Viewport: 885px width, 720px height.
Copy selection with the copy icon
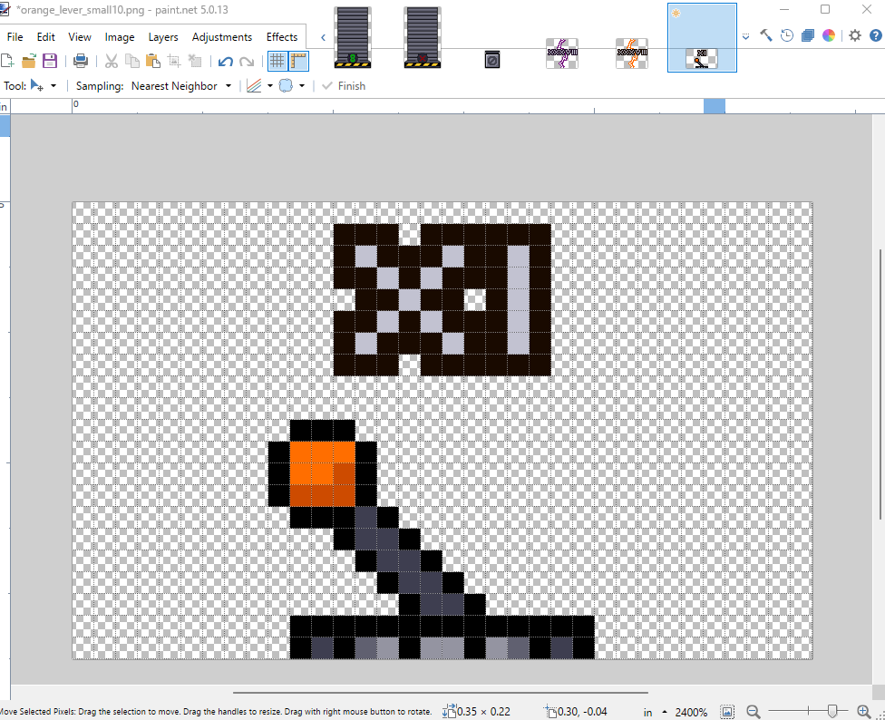(132, 61)
